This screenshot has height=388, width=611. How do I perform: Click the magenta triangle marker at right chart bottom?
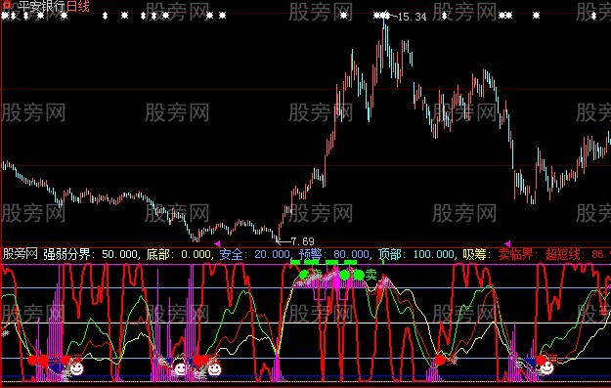pos(507,244)
